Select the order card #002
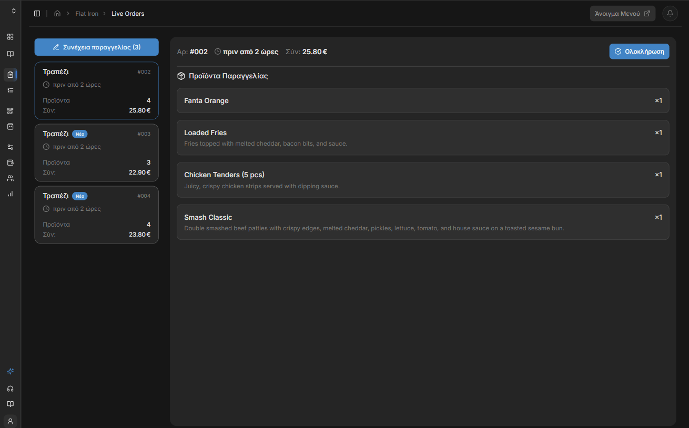Screen dimensions: 689x428 pyautogui.click(x=97, y=90)
